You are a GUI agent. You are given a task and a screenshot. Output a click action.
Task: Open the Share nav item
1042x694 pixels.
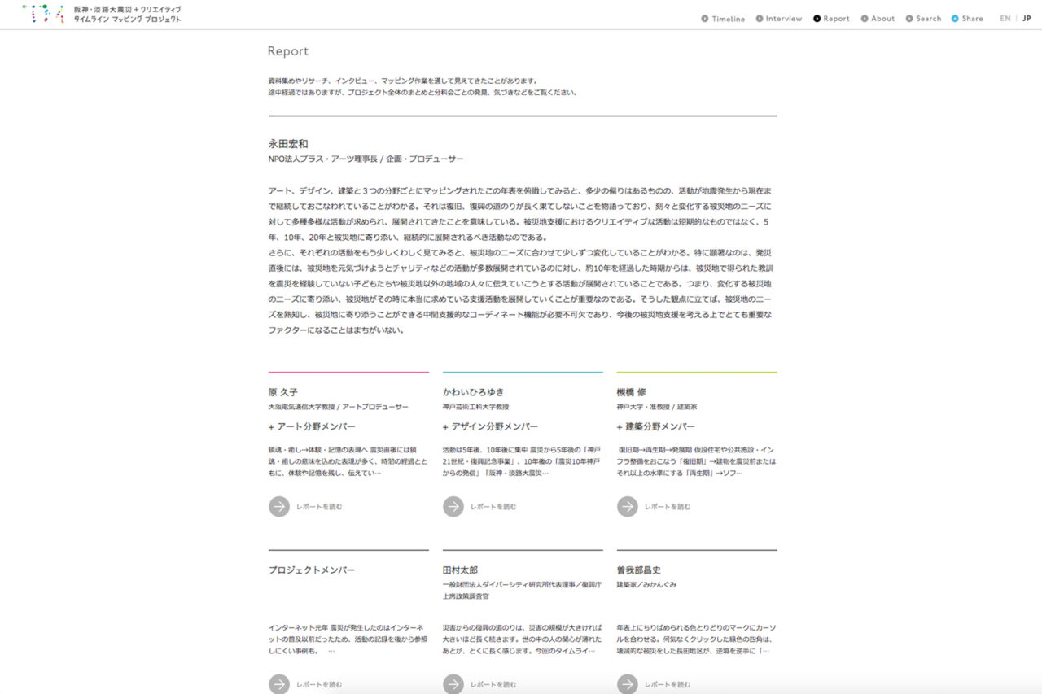pos(972,19)
